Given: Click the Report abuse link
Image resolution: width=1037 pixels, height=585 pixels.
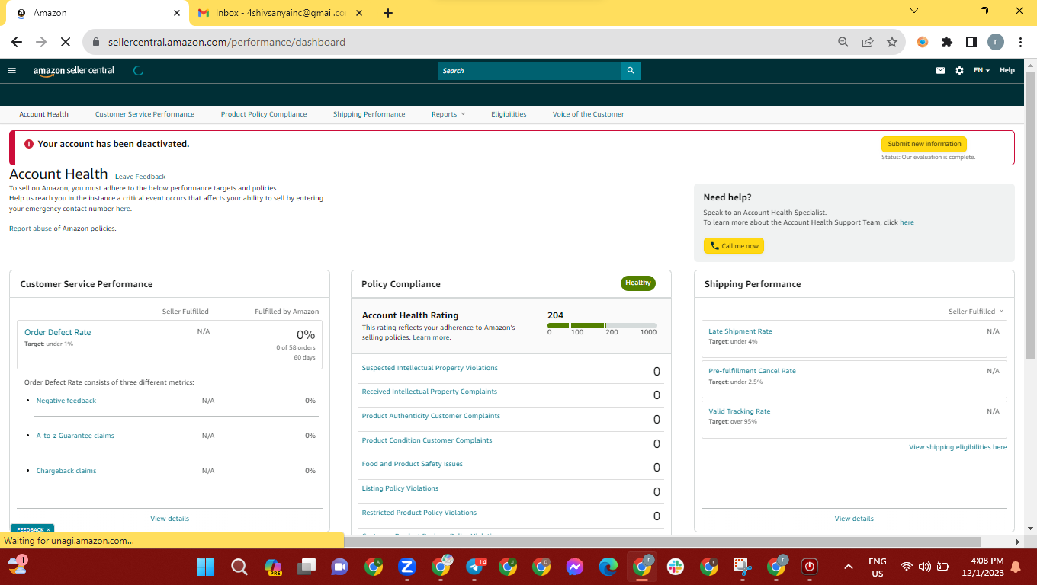Looking at the screenshot, I should pyautogui.click(x=30, y=229).
